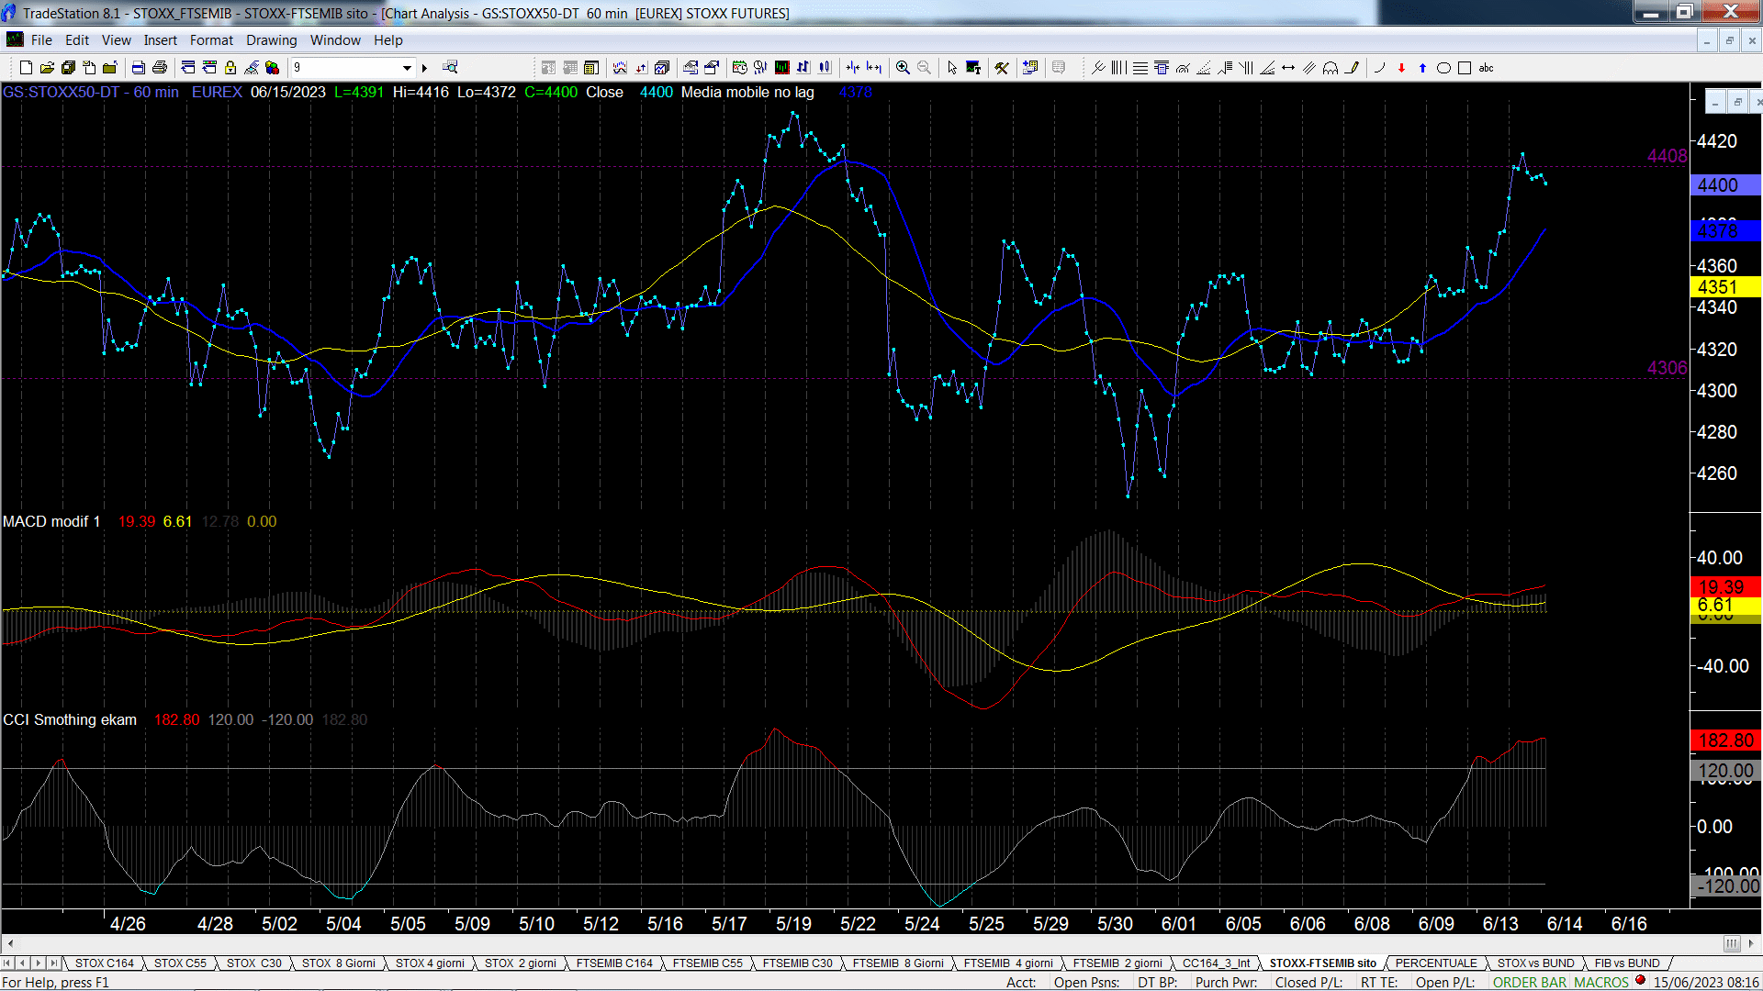Switch to the FIB vs BUND tab
Screen dimensions: 1763x991
tap(1627, 963)
